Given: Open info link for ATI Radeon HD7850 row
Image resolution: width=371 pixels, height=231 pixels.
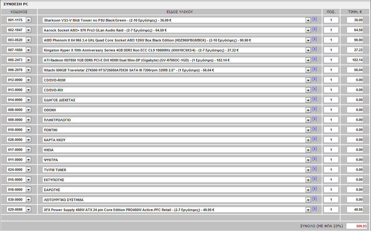Looking at the screenshot, I should (x=314, y=59).
